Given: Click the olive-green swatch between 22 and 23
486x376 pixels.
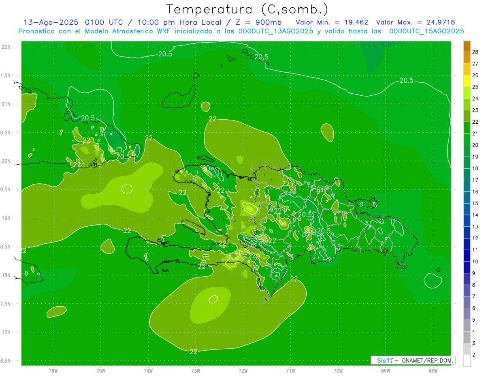Looking at the screenshot, I should [x=467, y=116].
